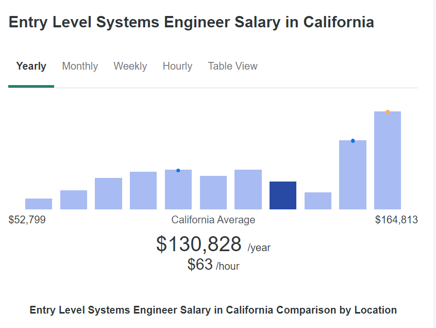
Task: Click the blue dot on the fifth bar
Action: (178, 170)
